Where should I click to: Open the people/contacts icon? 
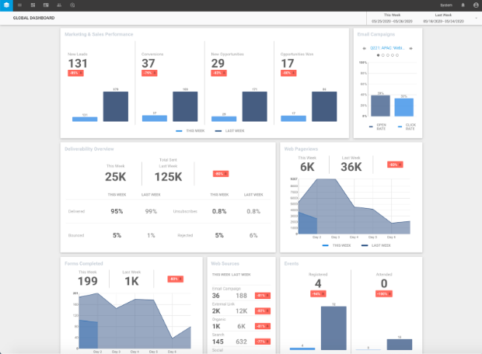59,5
